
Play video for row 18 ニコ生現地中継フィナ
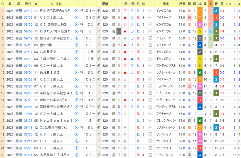coord(77,128)
